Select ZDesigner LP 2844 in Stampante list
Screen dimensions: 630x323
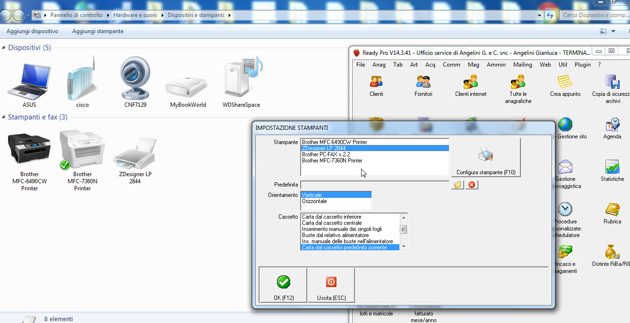click(375, 148)
